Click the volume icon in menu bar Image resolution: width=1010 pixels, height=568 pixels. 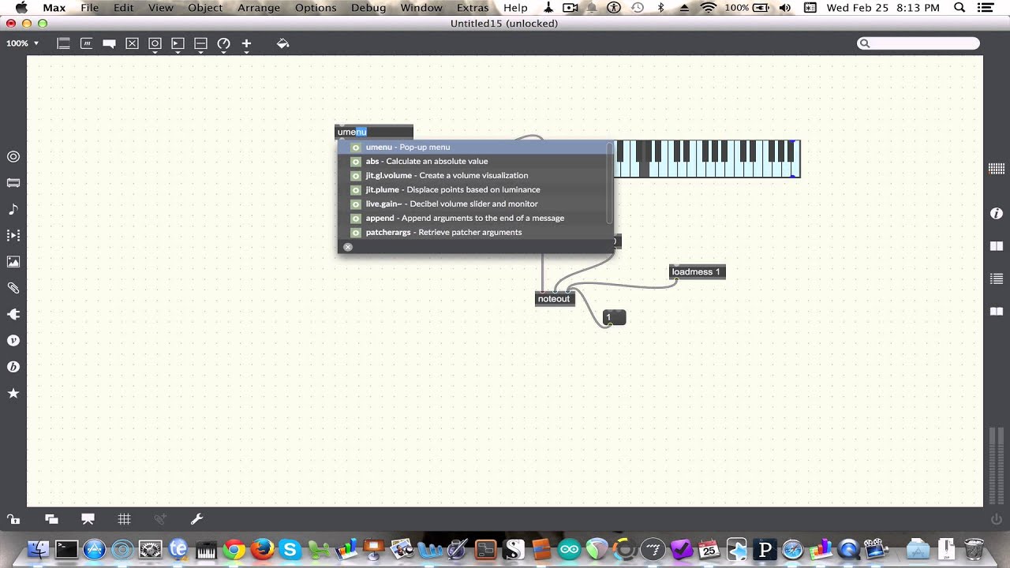tap(784, 8)
